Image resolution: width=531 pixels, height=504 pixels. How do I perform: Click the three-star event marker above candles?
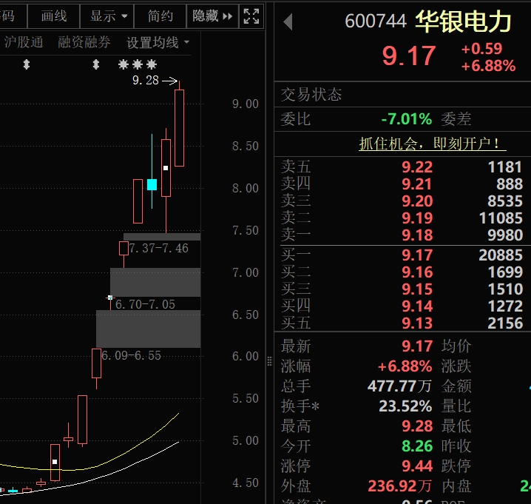[x=138, y=64]
